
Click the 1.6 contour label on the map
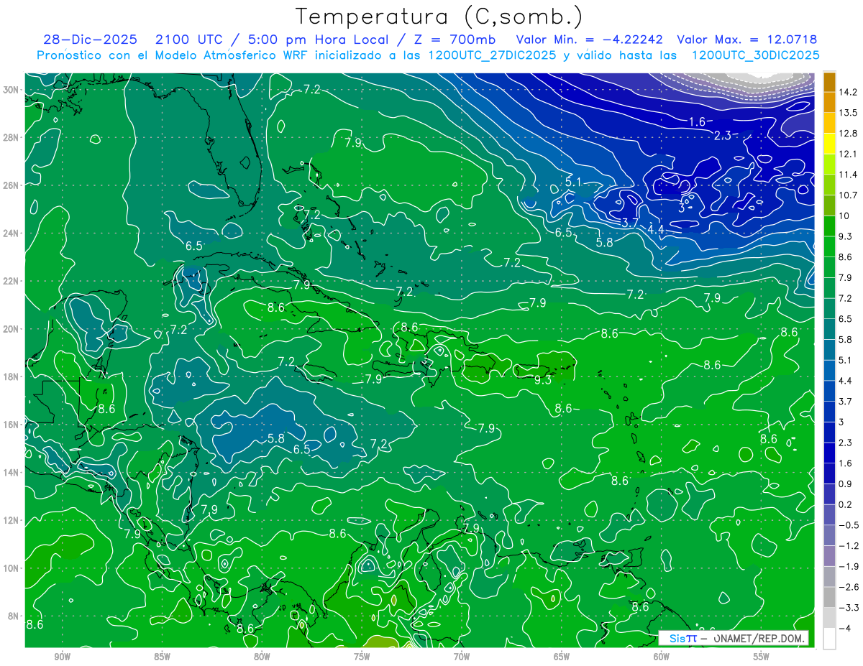pyautogui.click(x=697, y=121)
